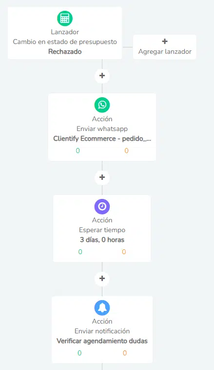Add step after Enviar whatsapp action
Image resolution: width=214 pixels, height=370 pixels.
102,177
